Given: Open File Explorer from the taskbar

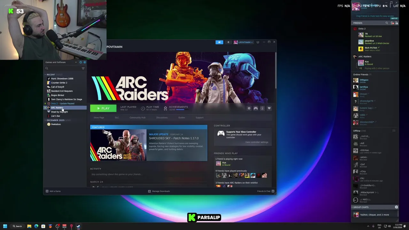Looking at the screenshot, I should tap(29, 226).
